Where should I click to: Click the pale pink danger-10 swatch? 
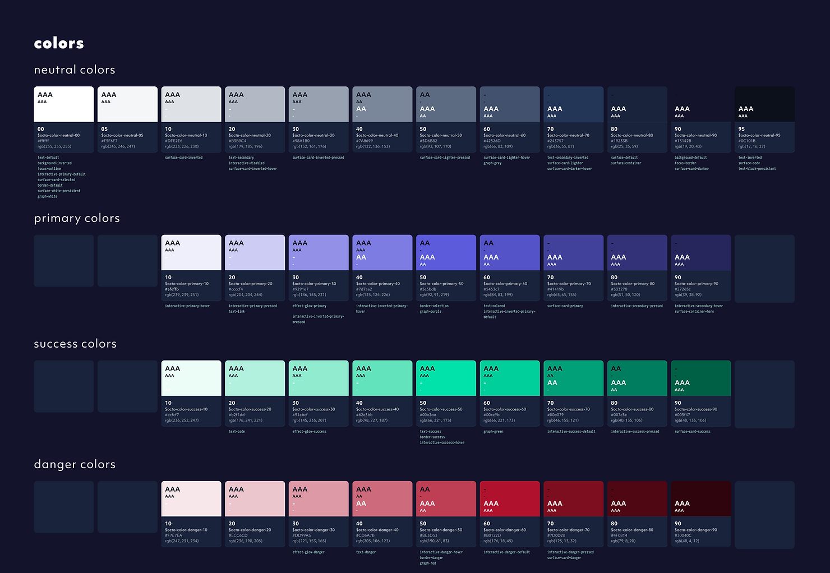[191, 498]
